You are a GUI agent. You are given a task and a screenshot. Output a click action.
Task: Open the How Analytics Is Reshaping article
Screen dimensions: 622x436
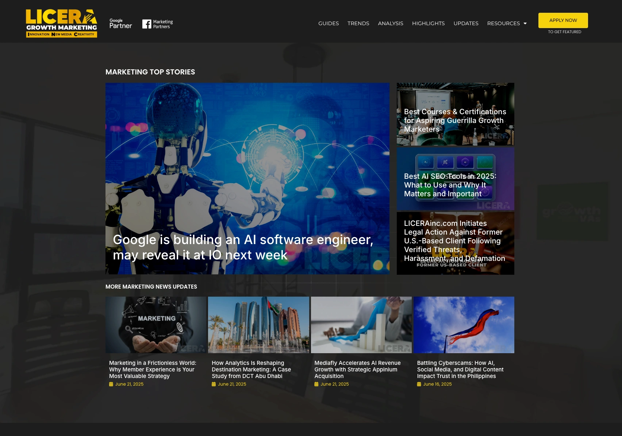coord(251,370)
